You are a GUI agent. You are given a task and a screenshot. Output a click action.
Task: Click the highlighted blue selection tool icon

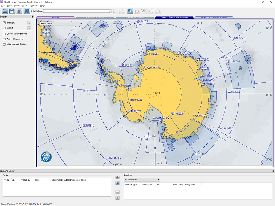click(130, 11)
